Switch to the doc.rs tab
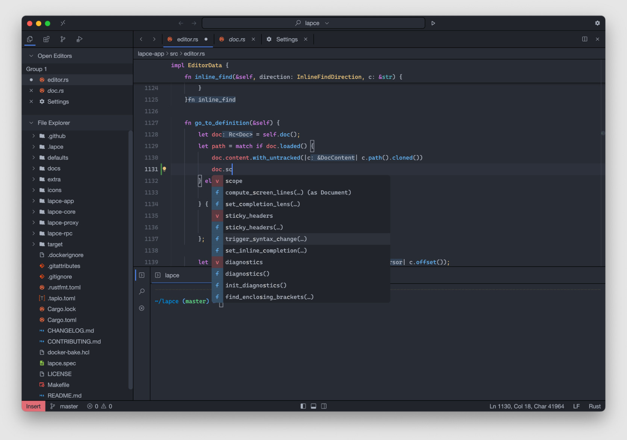 tap(236, 39)
